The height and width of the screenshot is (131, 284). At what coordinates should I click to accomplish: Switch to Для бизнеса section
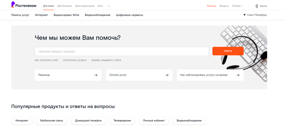coord(65,6)
